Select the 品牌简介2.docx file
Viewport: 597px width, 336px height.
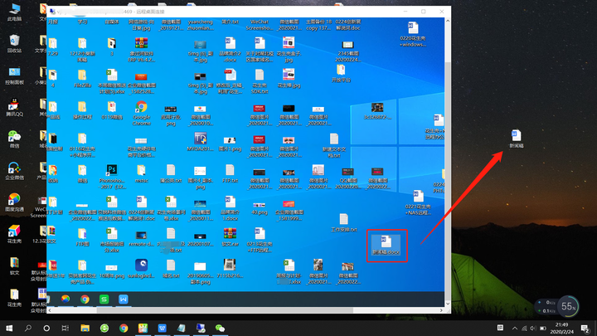tap(230, 50)
